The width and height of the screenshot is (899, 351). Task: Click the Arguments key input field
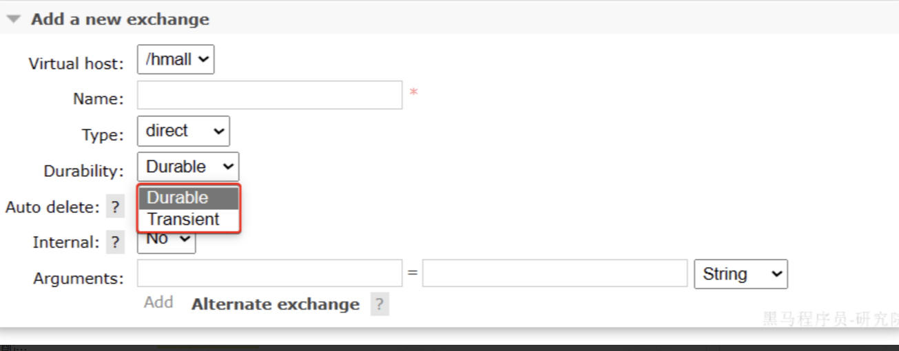click(x=269, y=273)
